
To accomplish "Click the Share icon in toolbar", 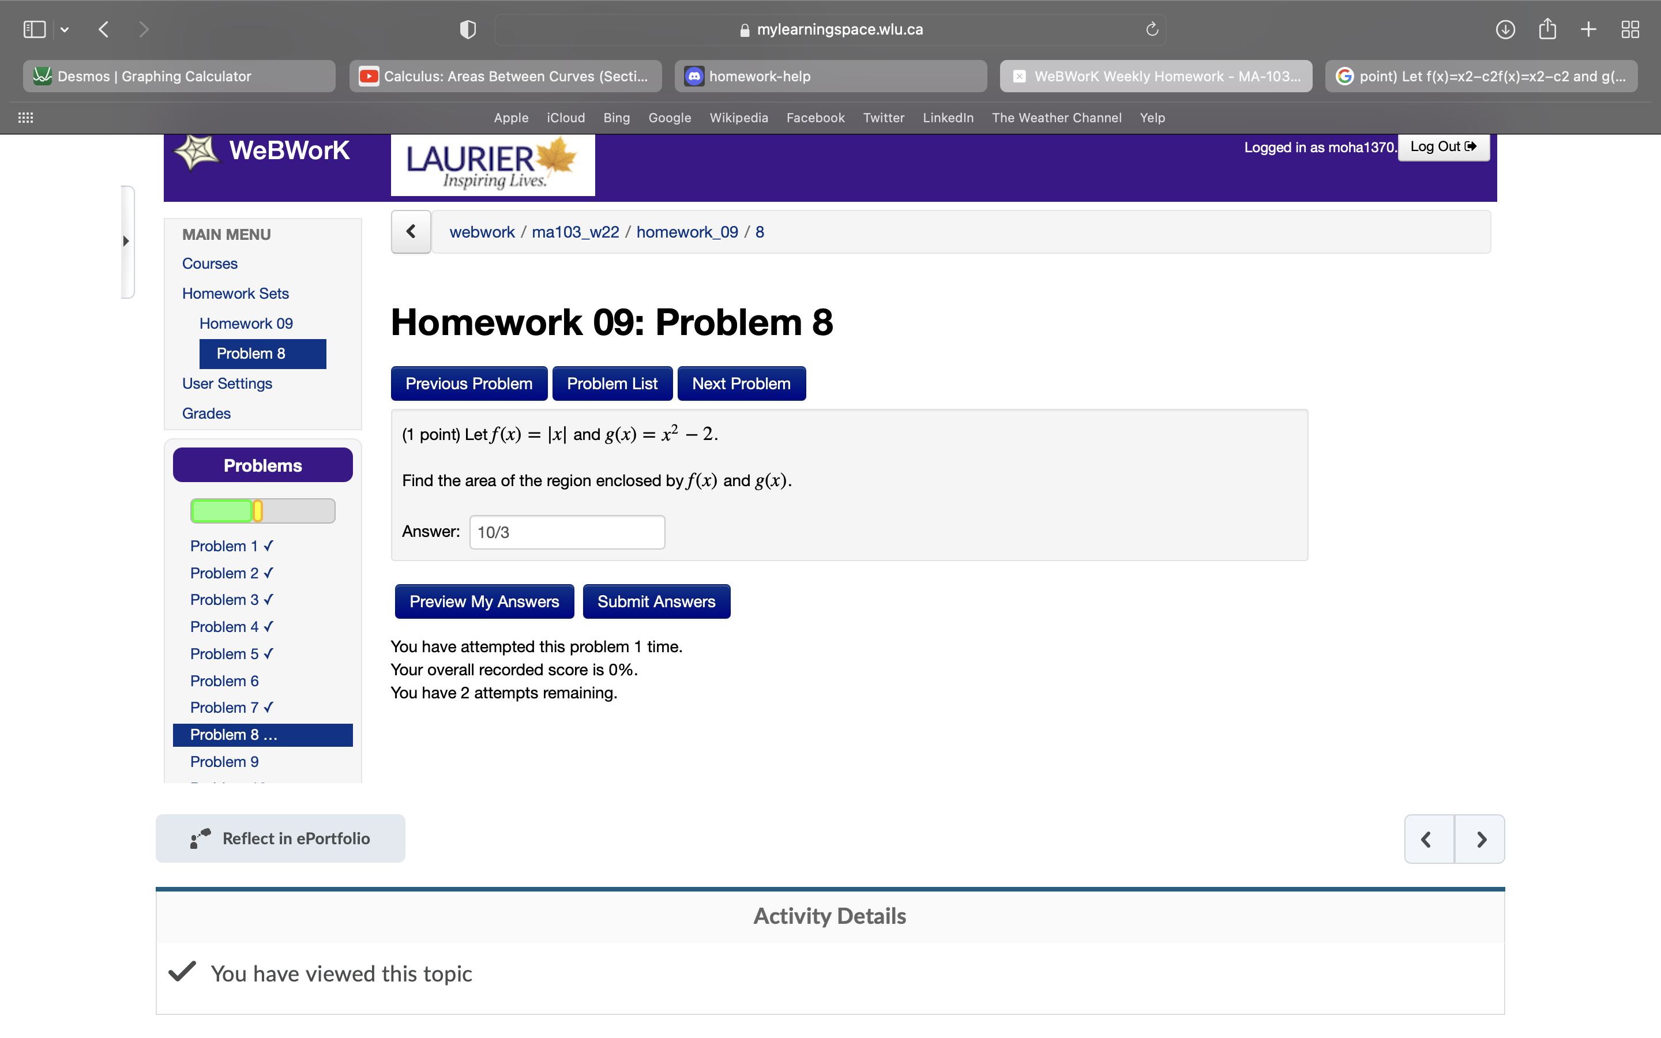I will point(1547,29).
